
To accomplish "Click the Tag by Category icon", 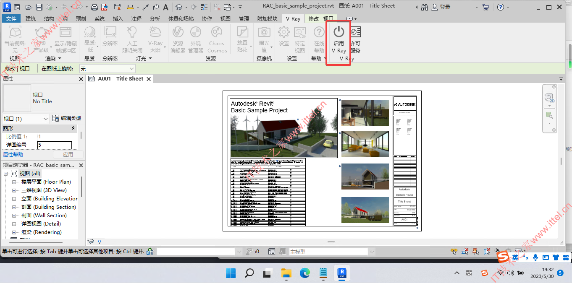I will [x=156, y=7].
